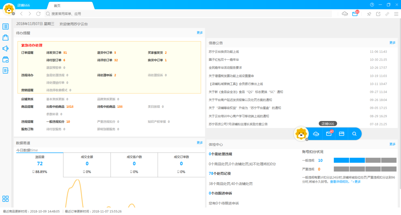Expand 更多 link in 信息公告 panel
The width and height of the screenshot is (401, 215).
392,43
